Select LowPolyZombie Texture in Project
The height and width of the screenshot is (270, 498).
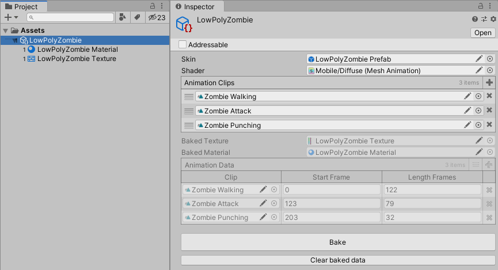[x=77, y=59]
